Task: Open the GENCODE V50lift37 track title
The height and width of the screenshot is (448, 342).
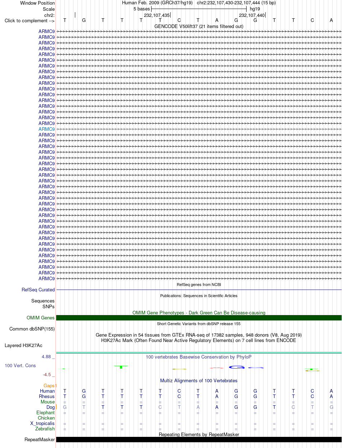Action: click(x=199, y=26)
